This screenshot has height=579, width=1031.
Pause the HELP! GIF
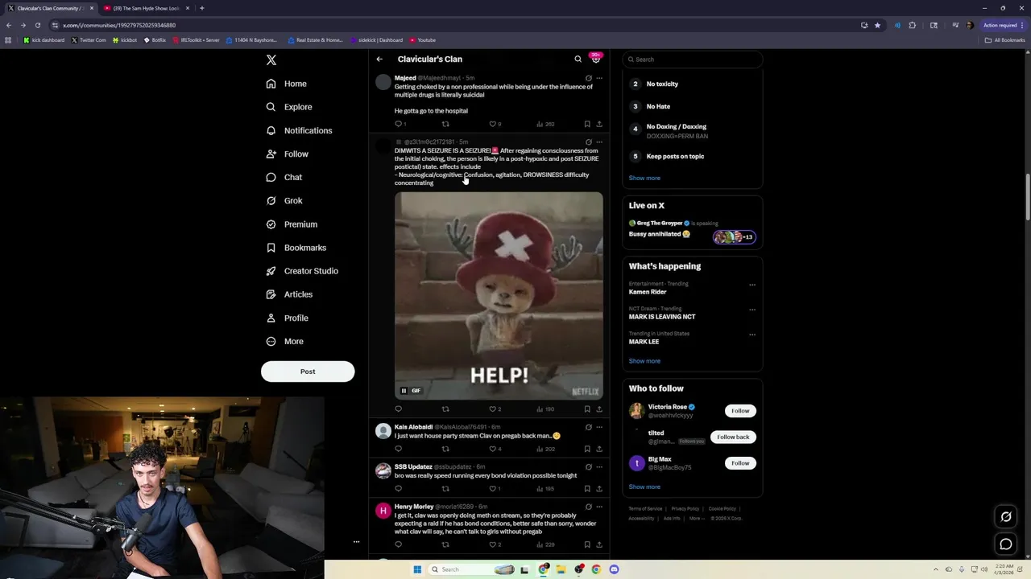[x=404, y=391]
